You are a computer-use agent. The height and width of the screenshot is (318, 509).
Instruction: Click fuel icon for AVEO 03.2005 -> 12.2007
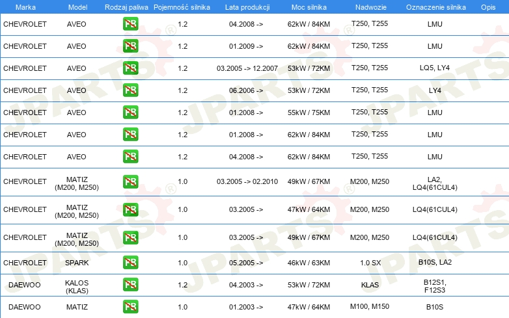pos(130,68)
